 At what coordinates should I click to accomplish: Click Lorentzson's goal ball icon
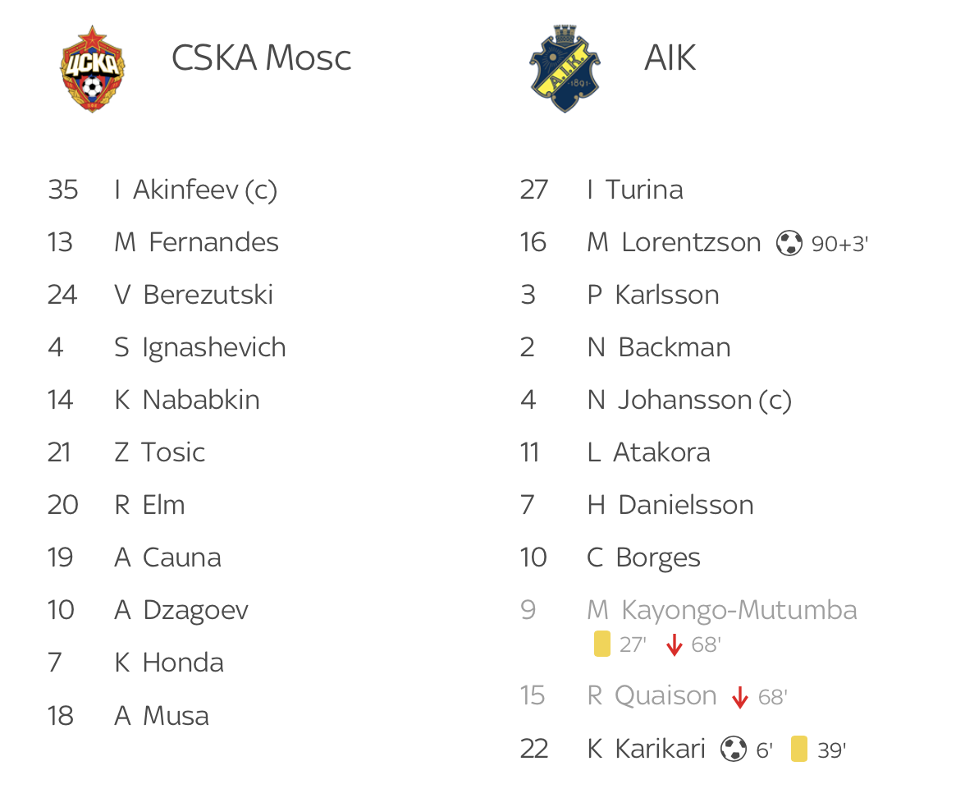[789, 243]
